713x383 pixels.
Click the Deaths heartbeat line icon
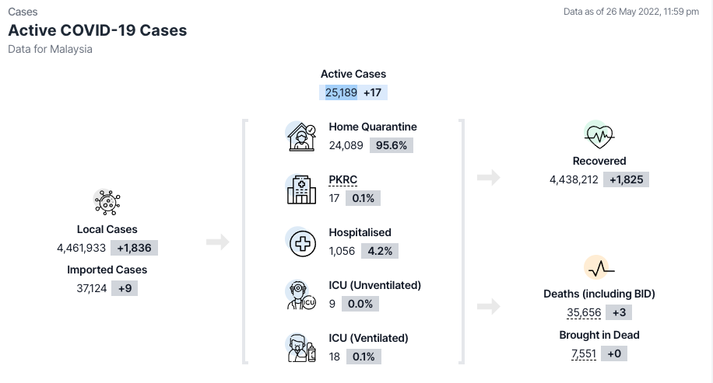pos(599,269)
